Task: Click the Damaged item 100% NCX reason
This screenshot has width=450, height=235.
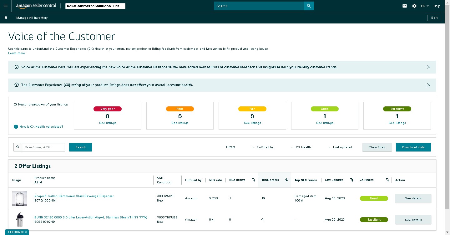Action: [x=306, y=198]
